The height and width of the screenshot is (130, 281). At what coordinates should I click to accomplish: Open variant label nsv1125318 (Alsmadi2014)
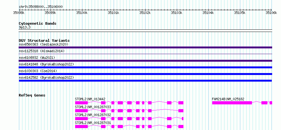(42, 51)
